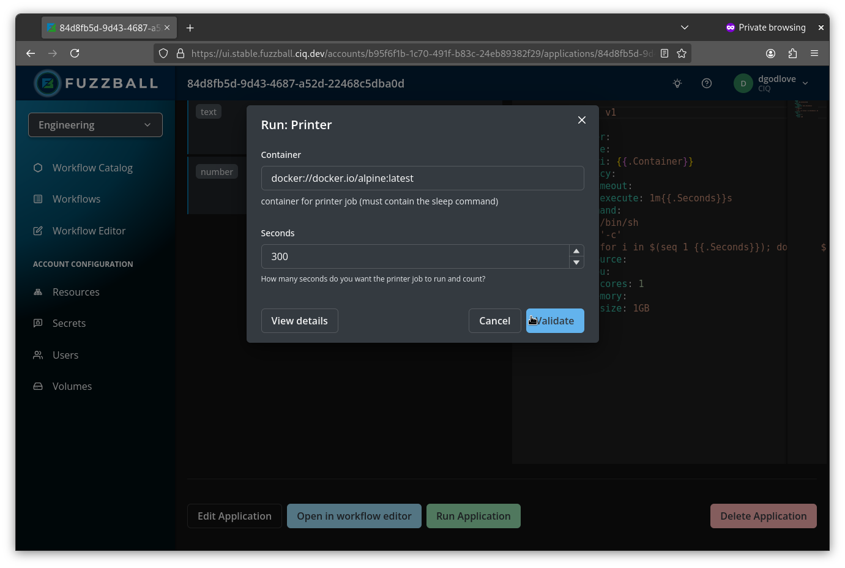Reload the page with the refresh icon
The image size is (845, 568).
click(75, 53)
